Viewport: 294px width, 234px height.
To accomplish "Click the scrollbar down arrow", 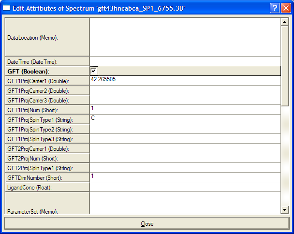I will point(285,209).
